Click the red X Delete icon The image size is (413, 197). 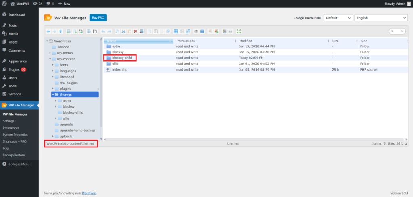(x=136, y=31)
